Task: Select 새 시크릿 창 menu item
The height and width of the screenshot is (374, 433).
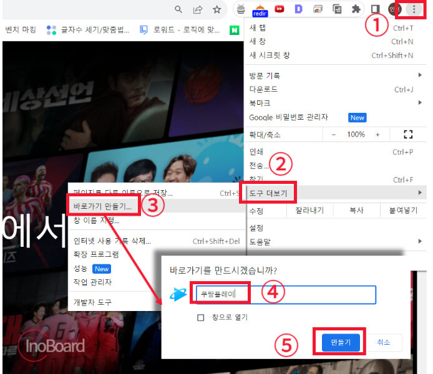Action: pos(336,55)
